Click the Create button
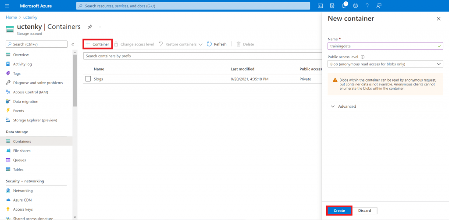The width and height of the screenshot is (449, 220). [x=339, y=210]
